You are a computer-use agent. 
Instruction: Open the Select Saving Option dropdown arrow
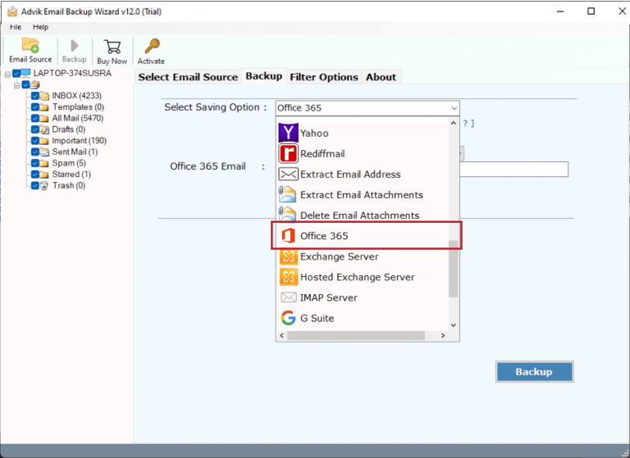tap(454, 108)
